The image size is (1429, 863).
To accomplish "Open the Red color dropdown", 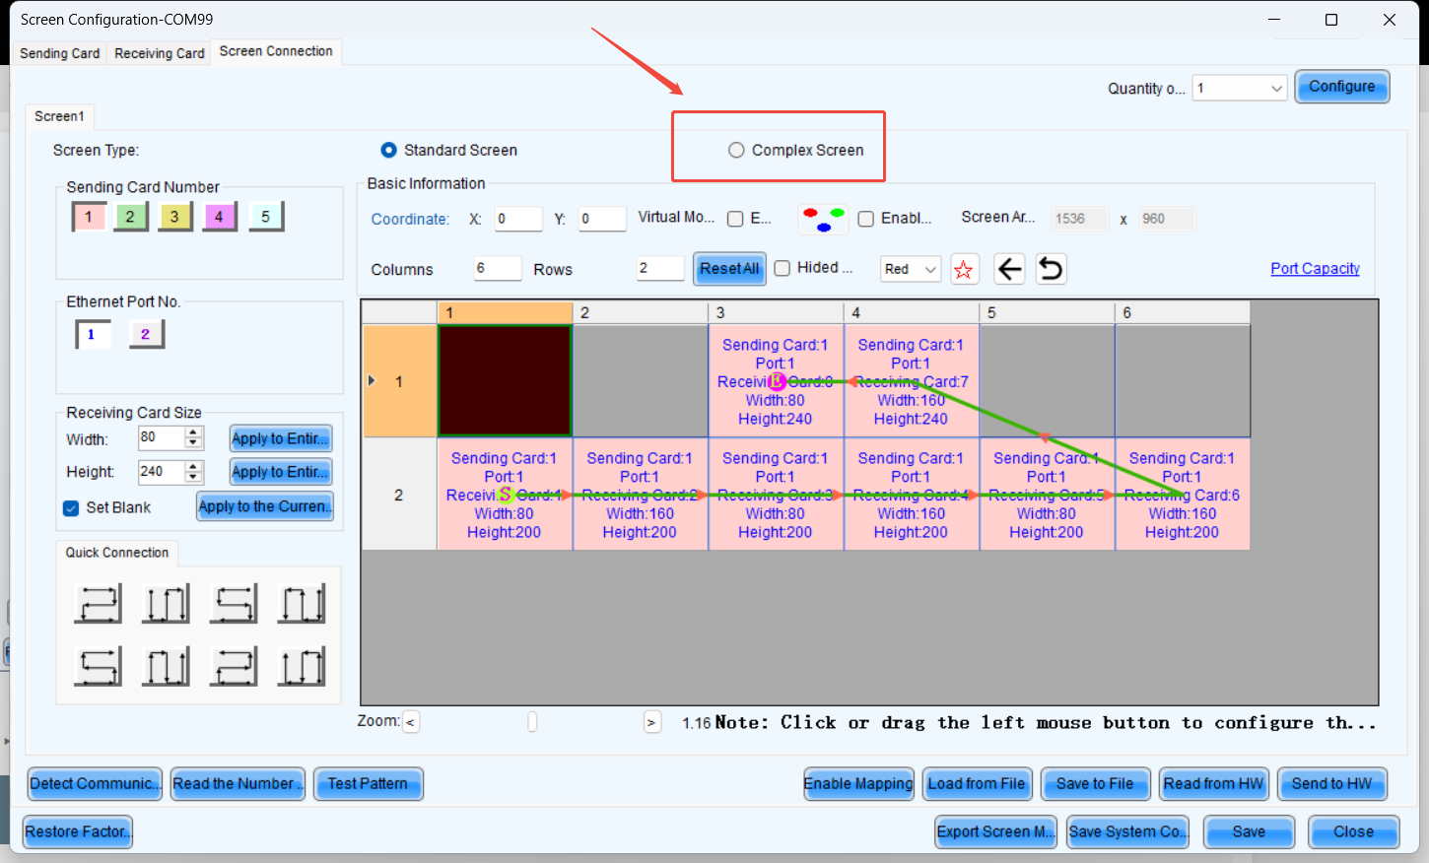I will (911, 269).
